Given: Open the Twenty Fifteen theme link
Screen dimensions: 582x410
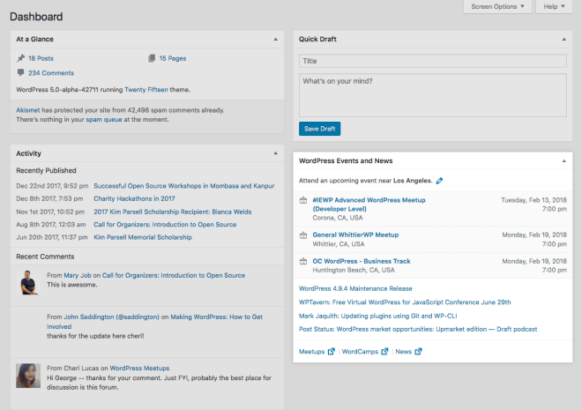Looking at the screenshot, I should tap(146, 90).
